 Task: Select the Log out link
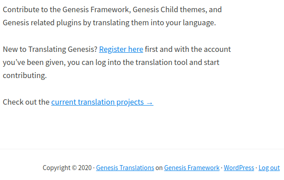coord(269,168)
